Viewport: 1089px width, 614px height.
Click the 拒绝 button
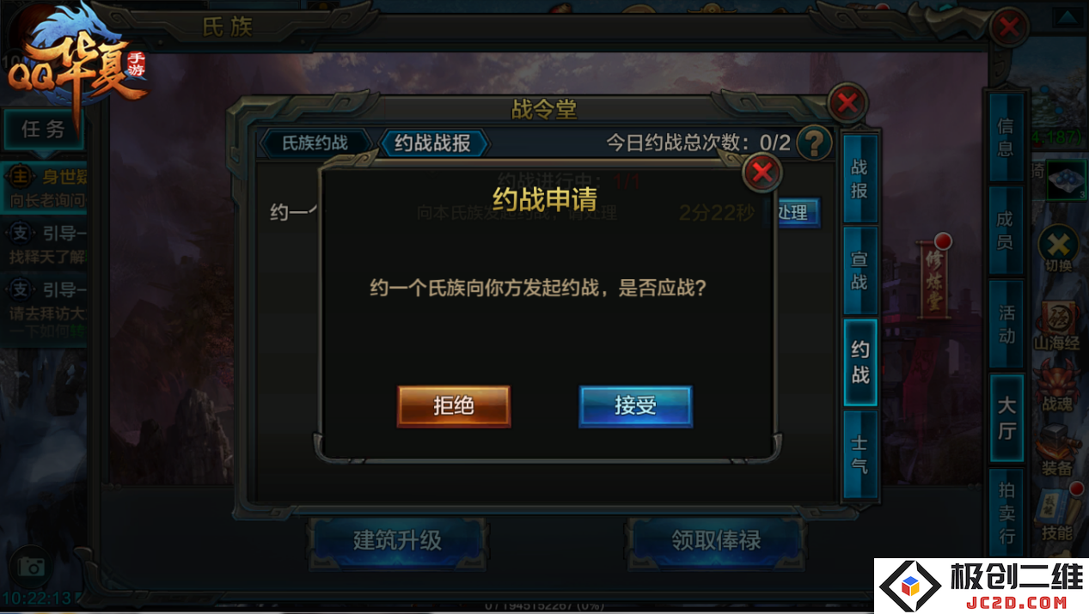pyautogui.click(x=454, y=405)
